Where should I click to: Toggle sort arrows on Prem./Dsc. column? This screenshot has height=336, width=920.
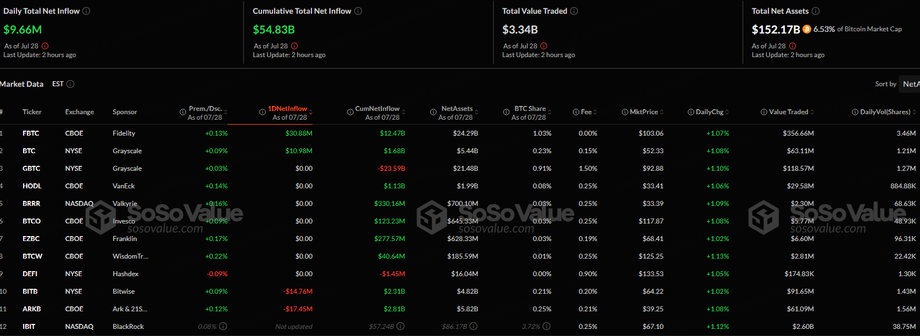pyautogui.click(x=226, y=112)
